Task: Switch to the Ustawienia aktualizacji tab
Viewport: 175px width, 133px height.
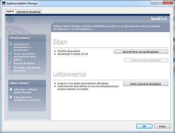Action: click(x=29, y=12)
